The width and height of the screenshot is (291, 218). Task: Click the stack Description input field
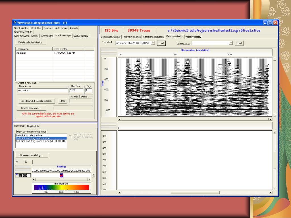point(43,90)
